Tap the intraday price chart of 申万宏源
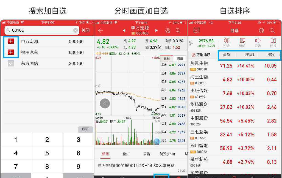Viewport: 282px width, 178px height. click(x=128, y=86)
